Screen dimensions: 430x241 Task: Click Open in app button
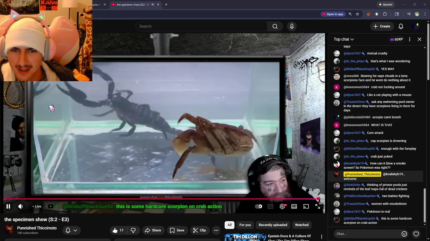pyautogui.click(x=333, y=14)
